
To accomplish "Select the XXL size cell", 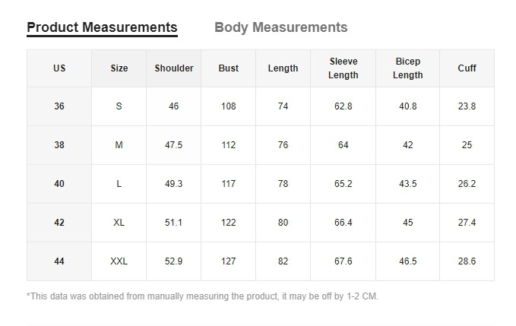I will point(119,261).
